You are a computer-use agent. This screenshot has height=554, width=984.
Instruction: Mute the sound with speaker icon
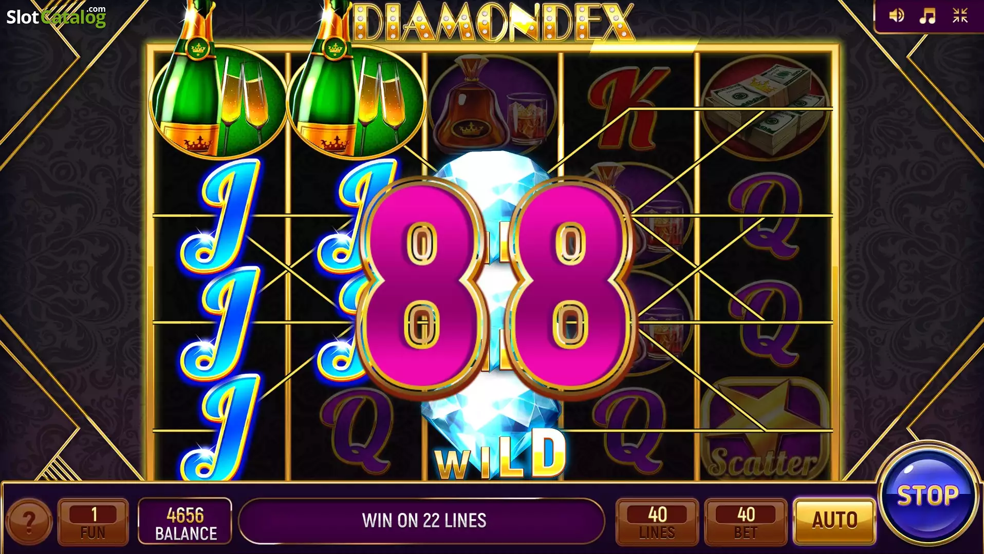pos(897,15)
